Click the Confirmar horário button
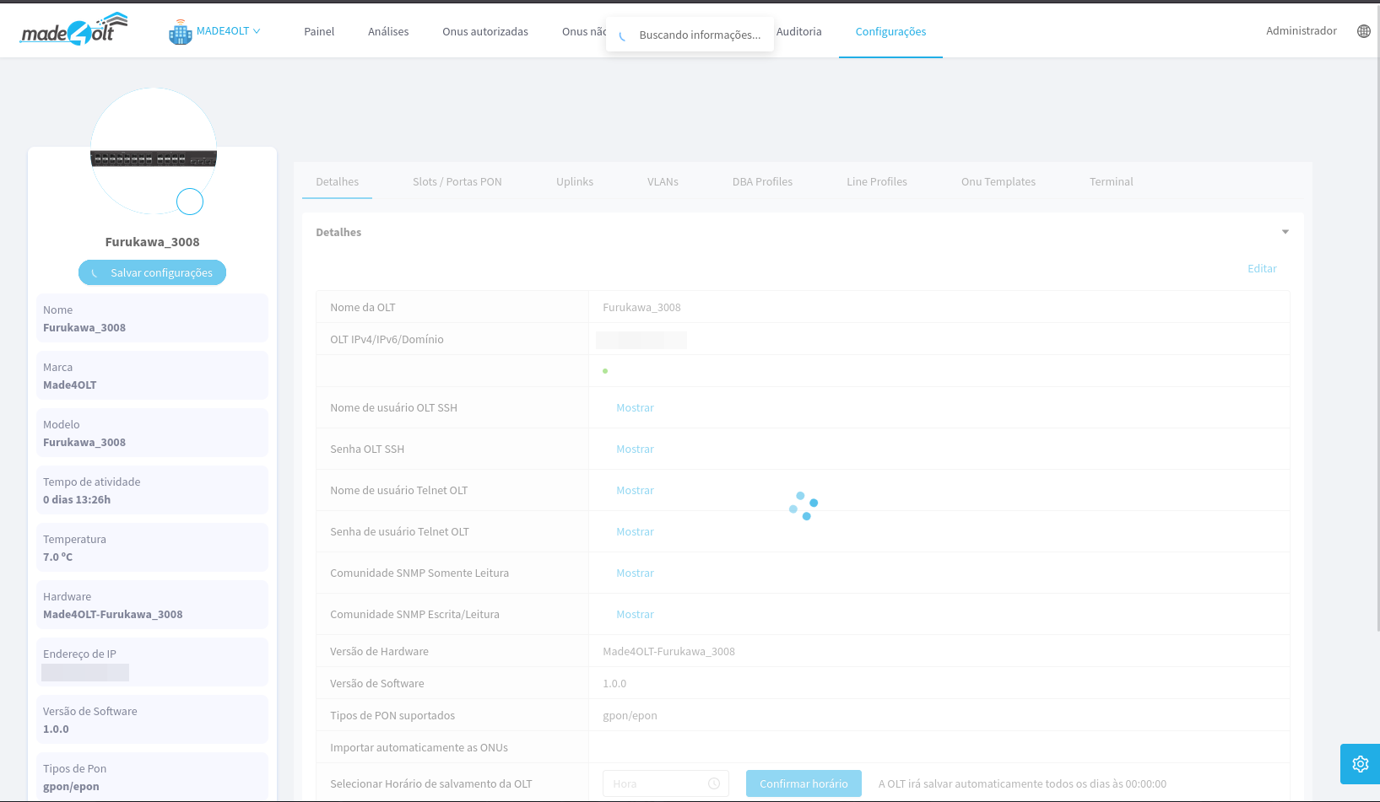This screenshot has width=1380, height=802. [804, 783]
